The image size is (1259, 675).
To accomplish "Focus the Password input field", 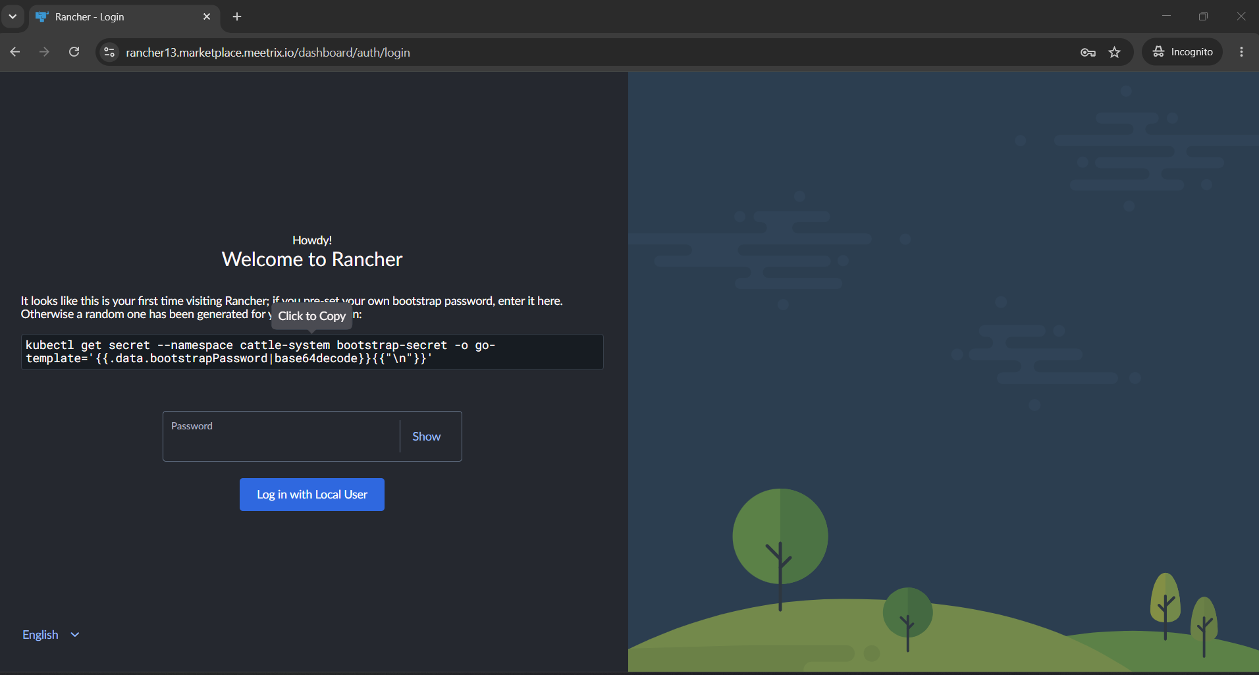I will pyautogui.click(x=282, y=437).
